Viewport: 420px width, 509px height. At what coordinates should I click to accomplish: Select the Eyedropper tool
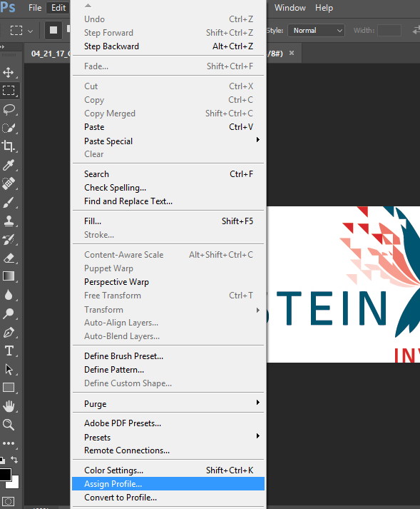point(9,165)
